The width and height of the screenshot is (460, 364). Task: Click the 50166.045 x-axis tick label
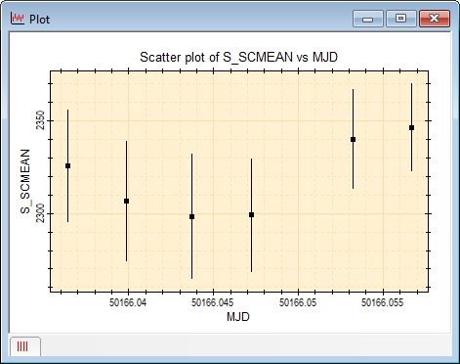[x=212, y=302]
